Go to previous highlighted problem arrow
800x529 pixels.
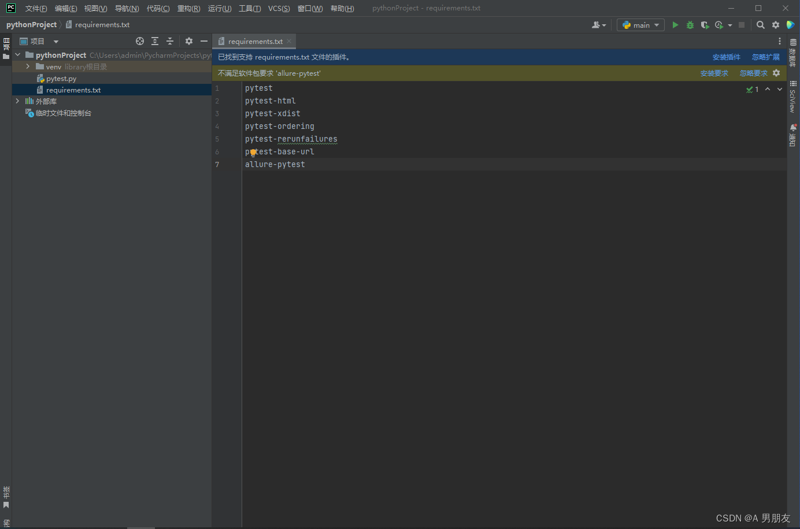point(768,89)
